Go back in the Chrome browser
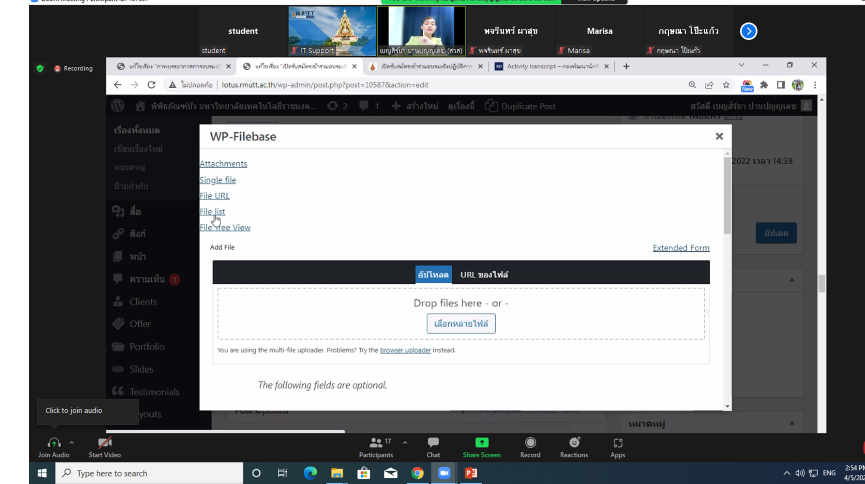 [x=117, y=85]
